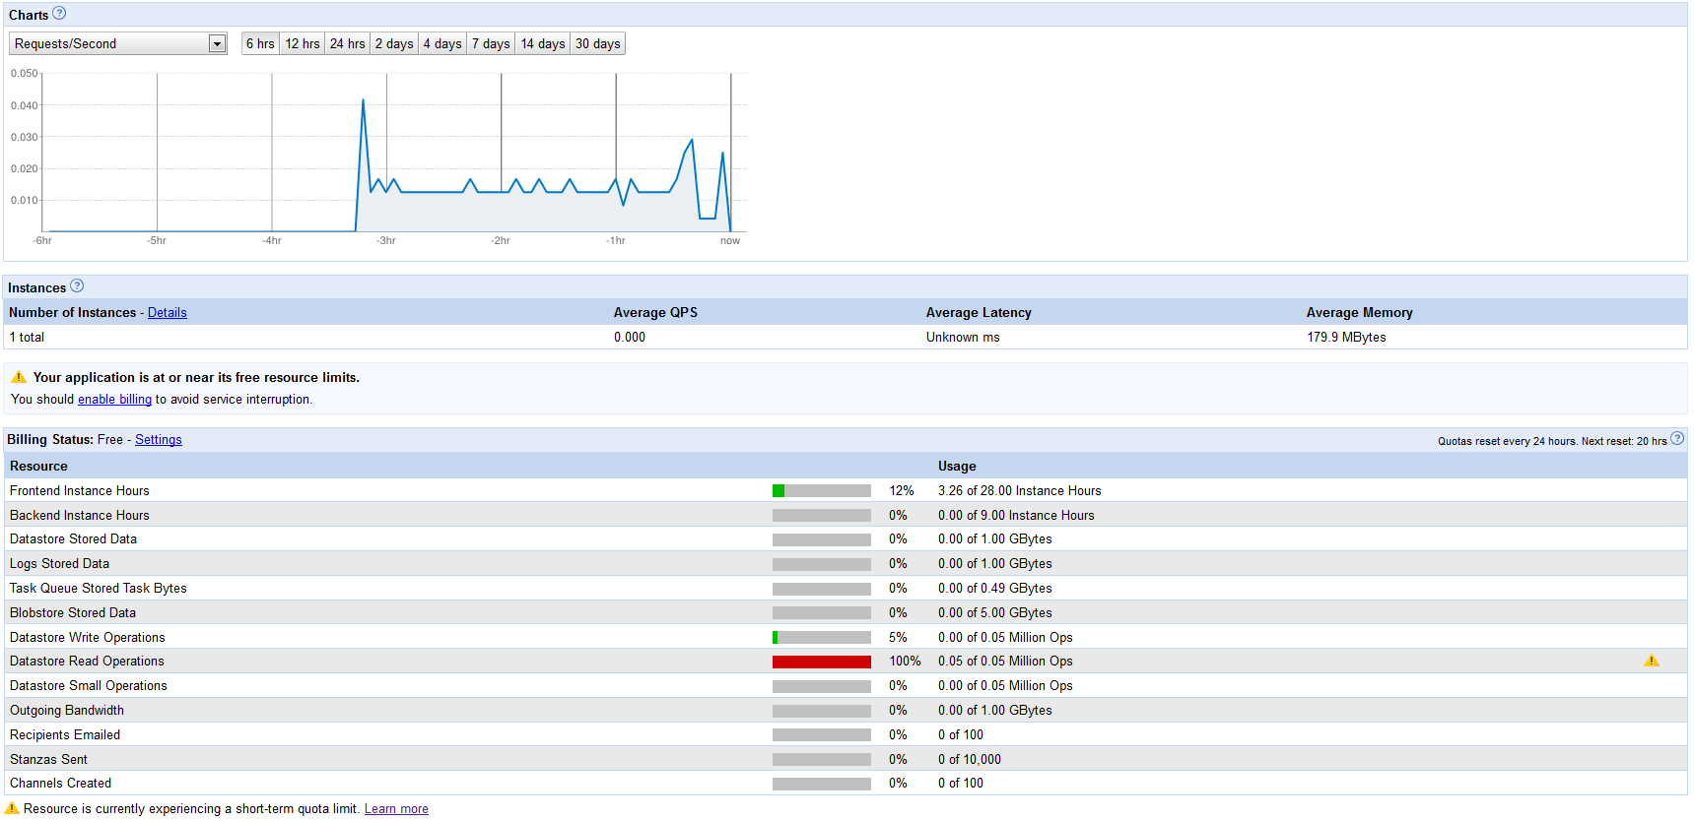The height and width of the screenshot is (821, 1694).
Task: Click the Usage column header
Action: 957,467
